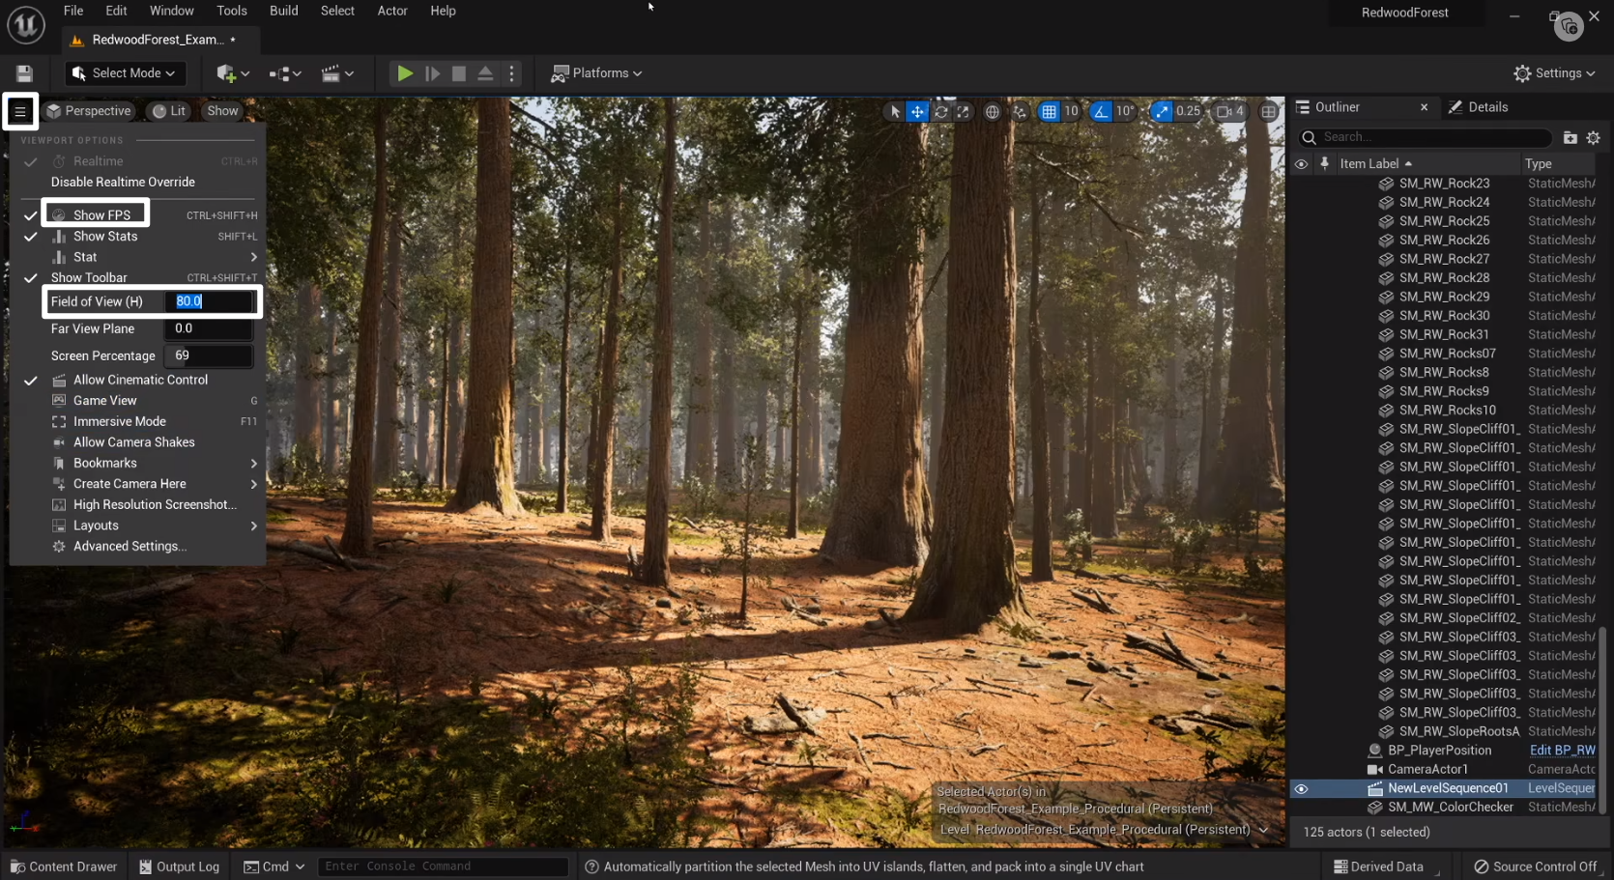The image size is (1614, 880).
Task: Select the translate gizmo tool
Action: click(x=917, y=112)
